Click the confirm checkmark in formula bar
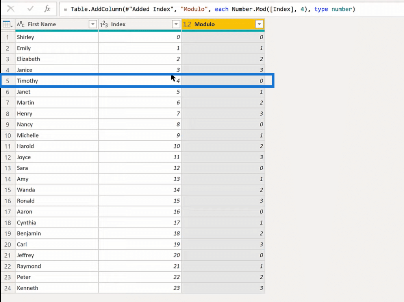This screenshot has width=404, height=302. tap(30, 9)
